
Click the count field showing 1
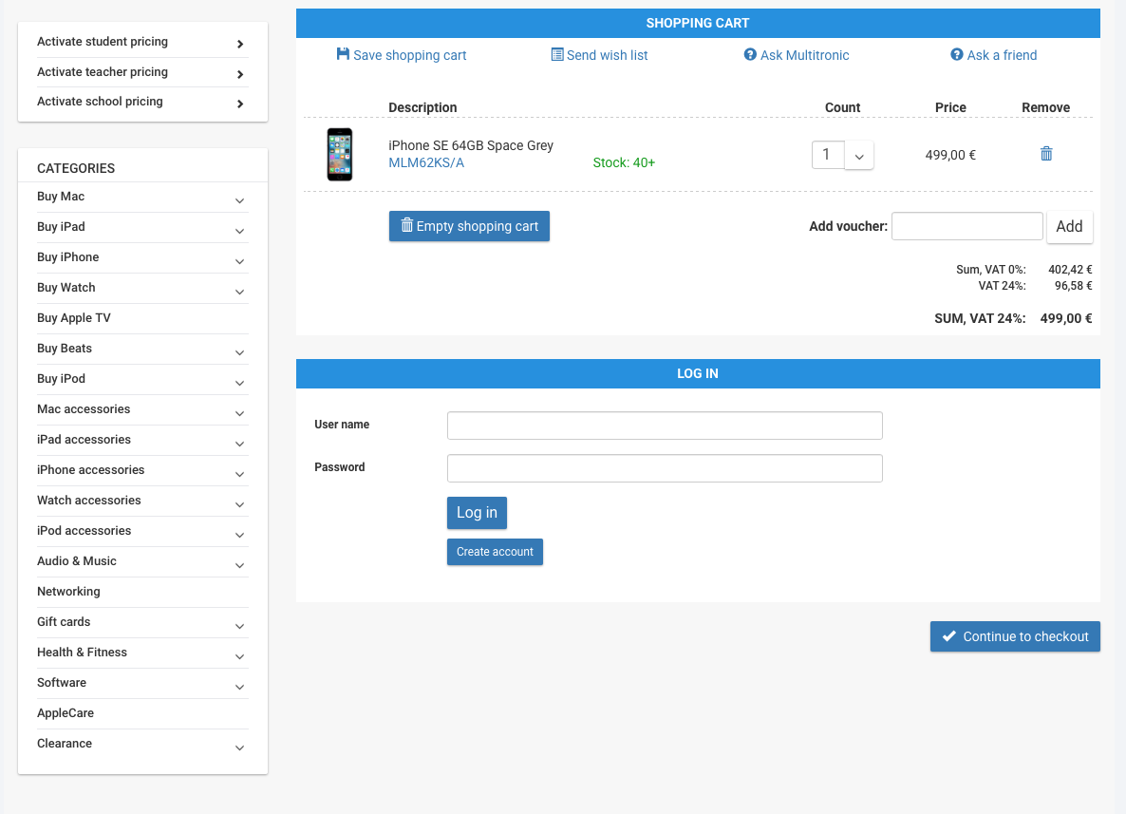pyautogui.click(x=828, y=155)
